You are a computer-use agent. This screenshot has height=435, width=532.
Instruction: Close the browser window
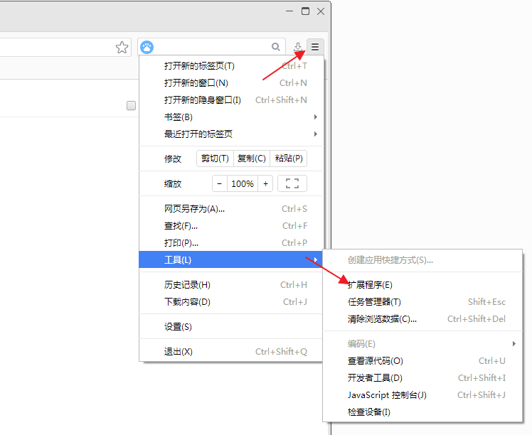pyautogui.click(x=321, y=11)
